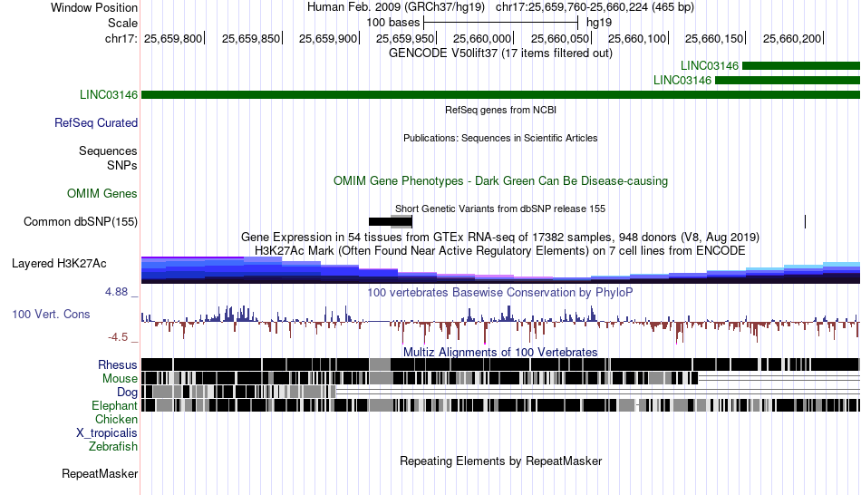Click the Dog alignment label

point(127,393)
